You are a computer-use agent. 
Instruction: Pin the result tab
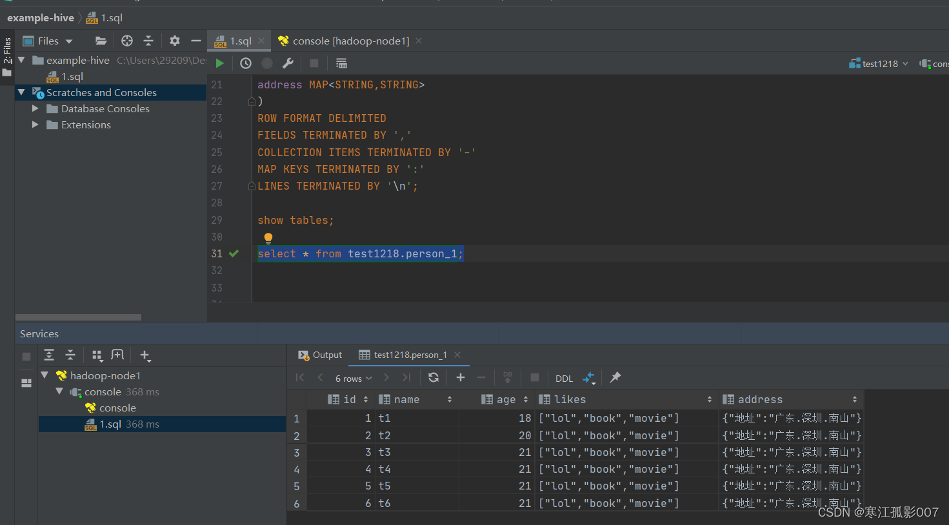point(615,378)
